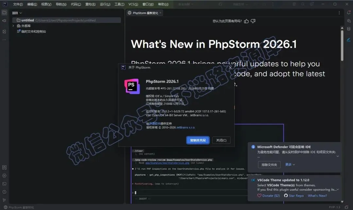Open the plug-shaped tool window in left sidebar
This screenshot has height=210, width=353.
coord(4,21)
